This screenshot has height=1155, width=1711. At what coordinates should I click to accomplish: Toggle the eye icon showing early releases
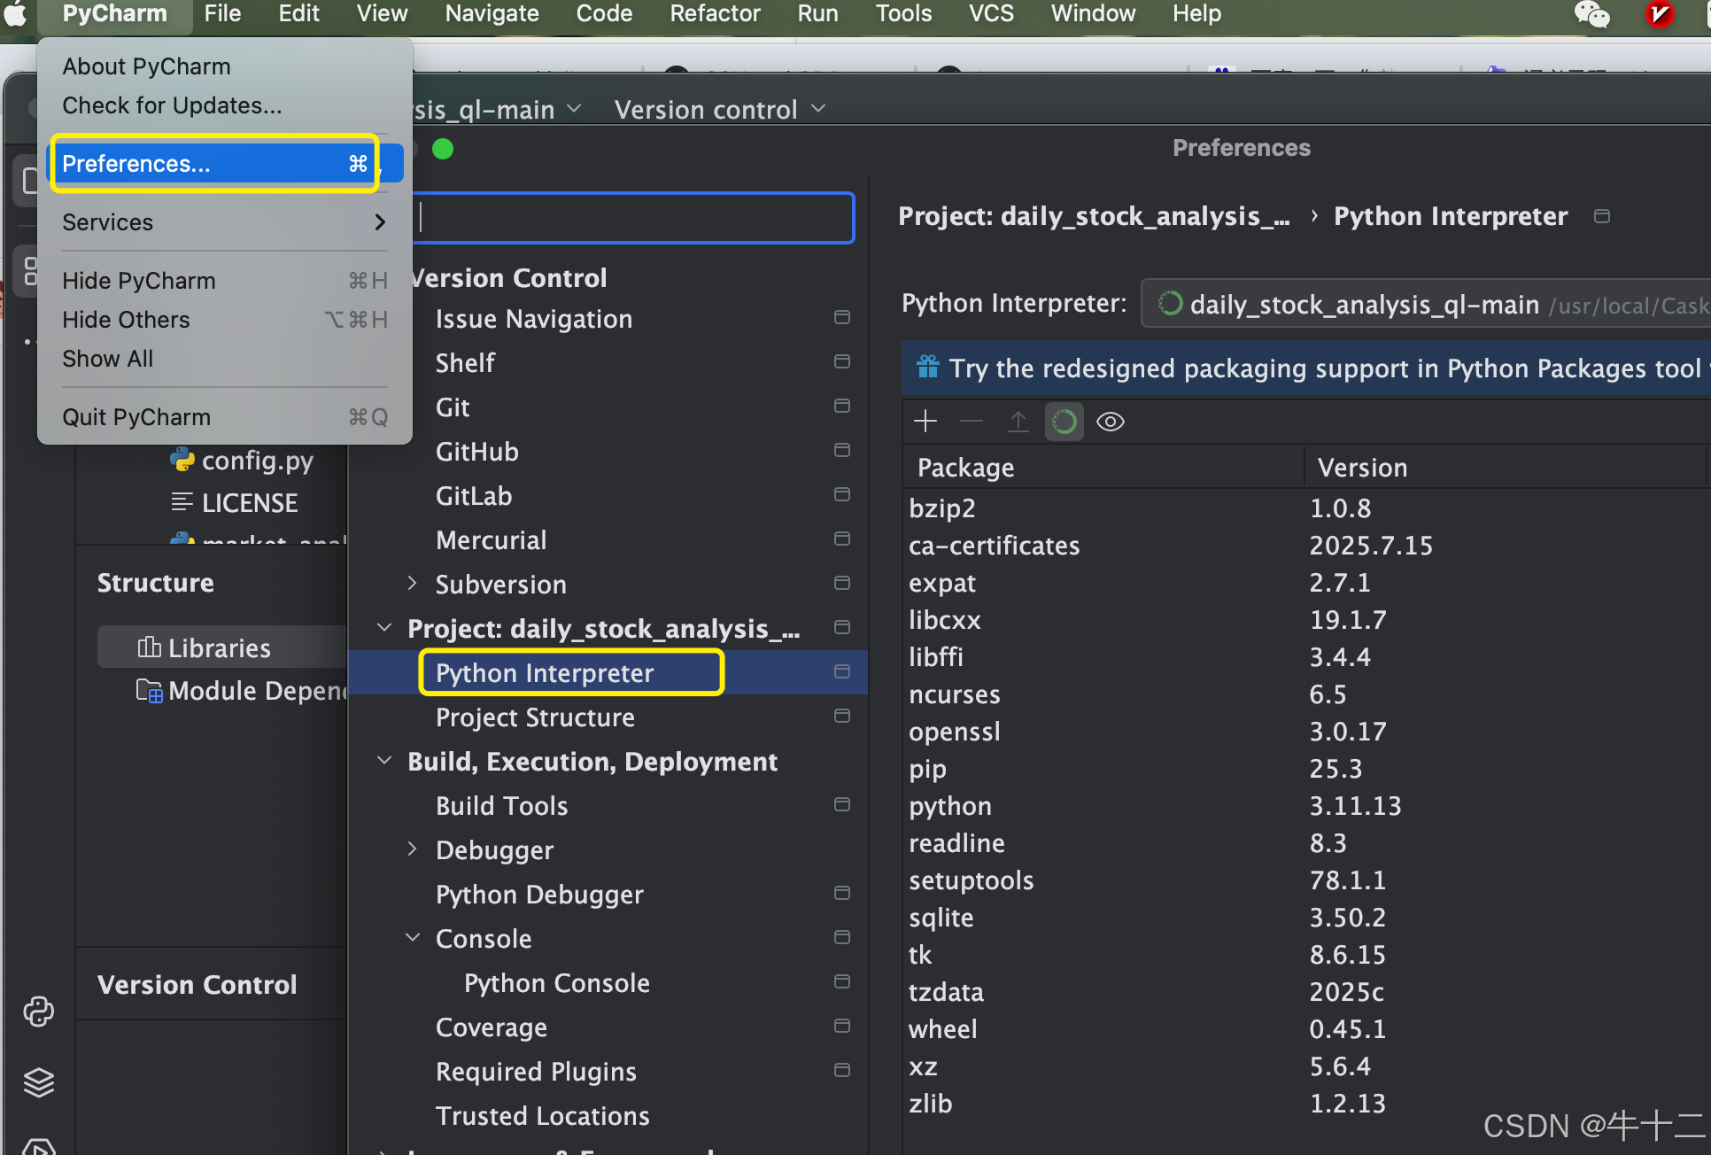[x=1110, y=422]
